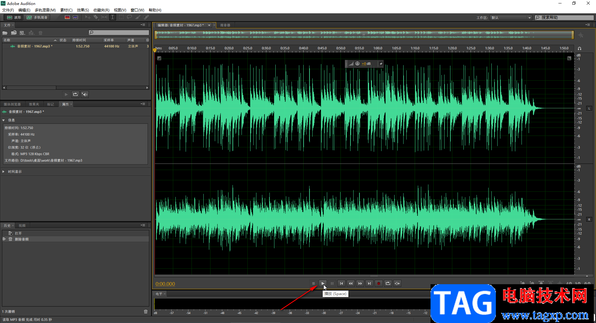Image resolution: width=596 pixels, height=323 pixels.
Task: Click the 波形 waveform view button
Action: point(14,17)
